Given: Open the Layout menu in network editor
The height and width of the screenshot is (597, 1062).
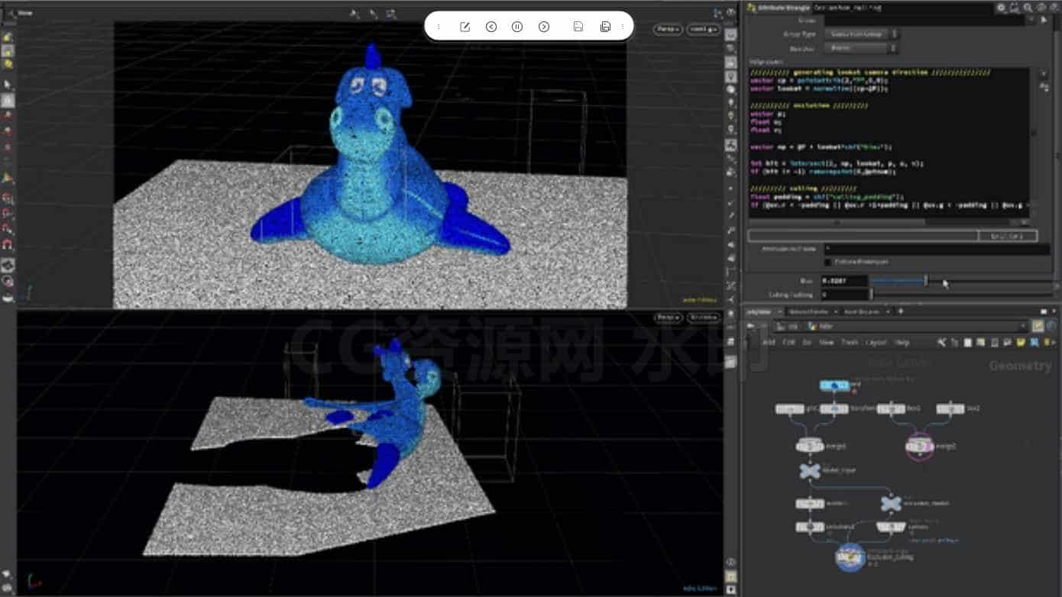Looking at the screenshot, I should (876, 343).
